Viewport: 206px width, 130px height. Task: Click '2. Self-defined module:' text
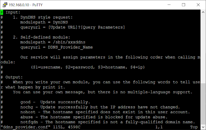(x=42, y=37)
